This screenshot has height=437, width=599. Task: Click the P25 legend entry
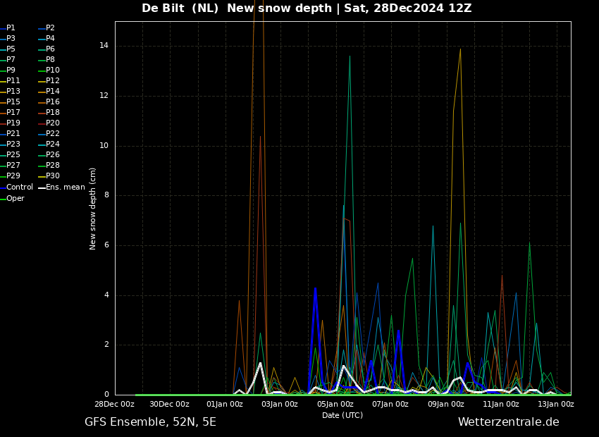(x=13, y=155)
